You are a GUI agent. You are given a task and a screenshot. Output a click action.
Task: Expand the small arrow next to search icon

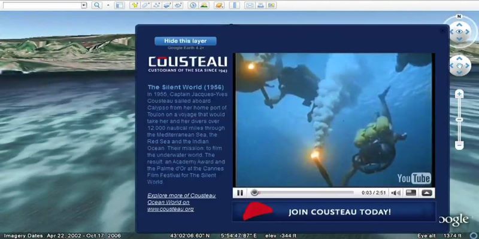coord(108,5)
